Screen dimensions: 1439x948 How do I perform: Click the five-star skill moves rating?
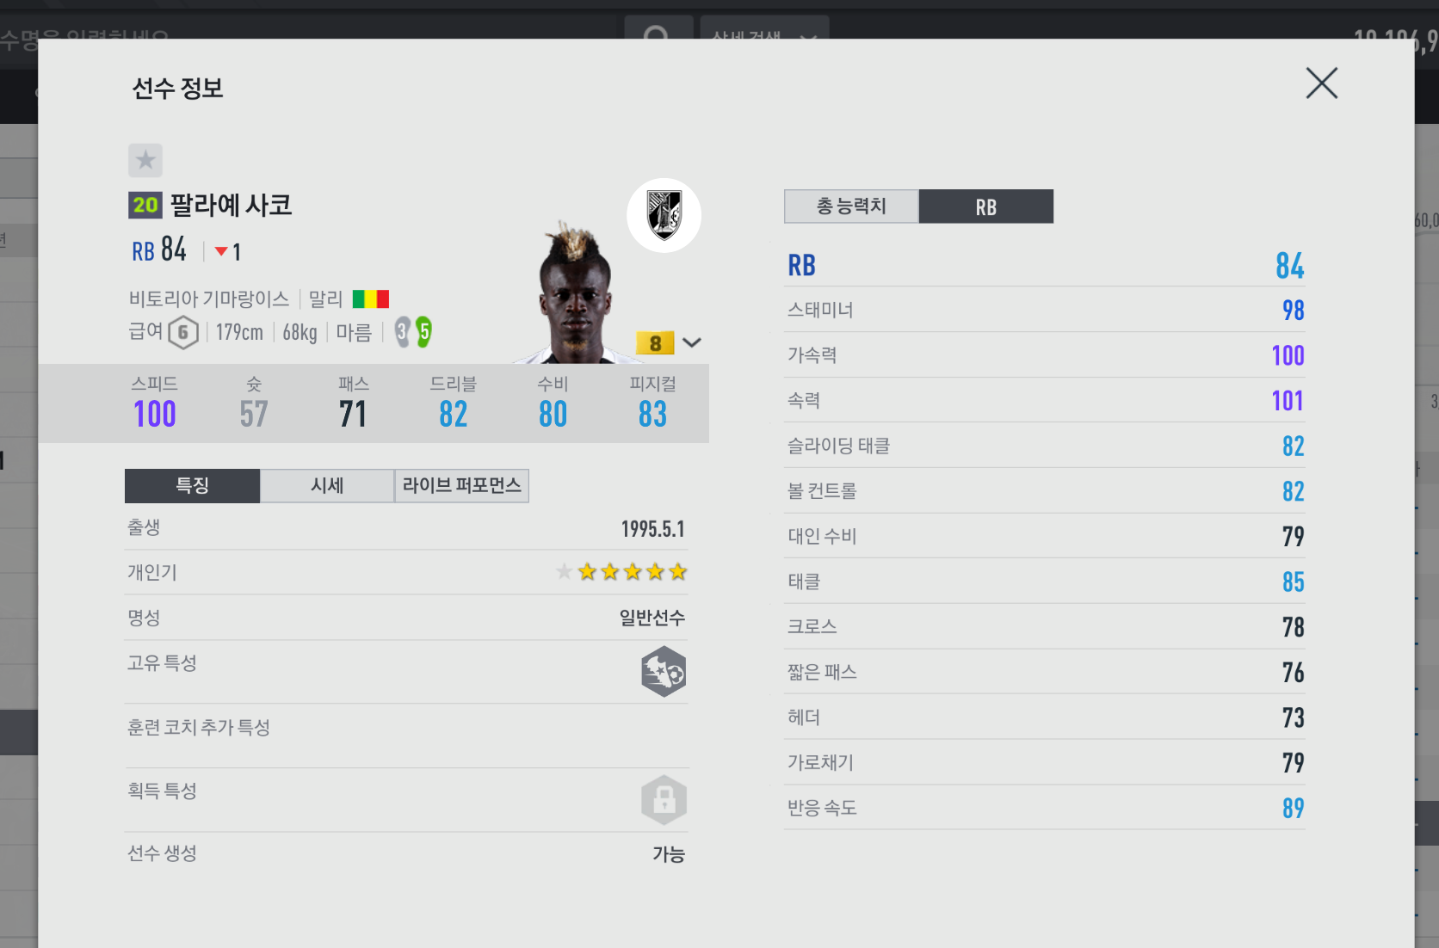click(x=621, y=572)
